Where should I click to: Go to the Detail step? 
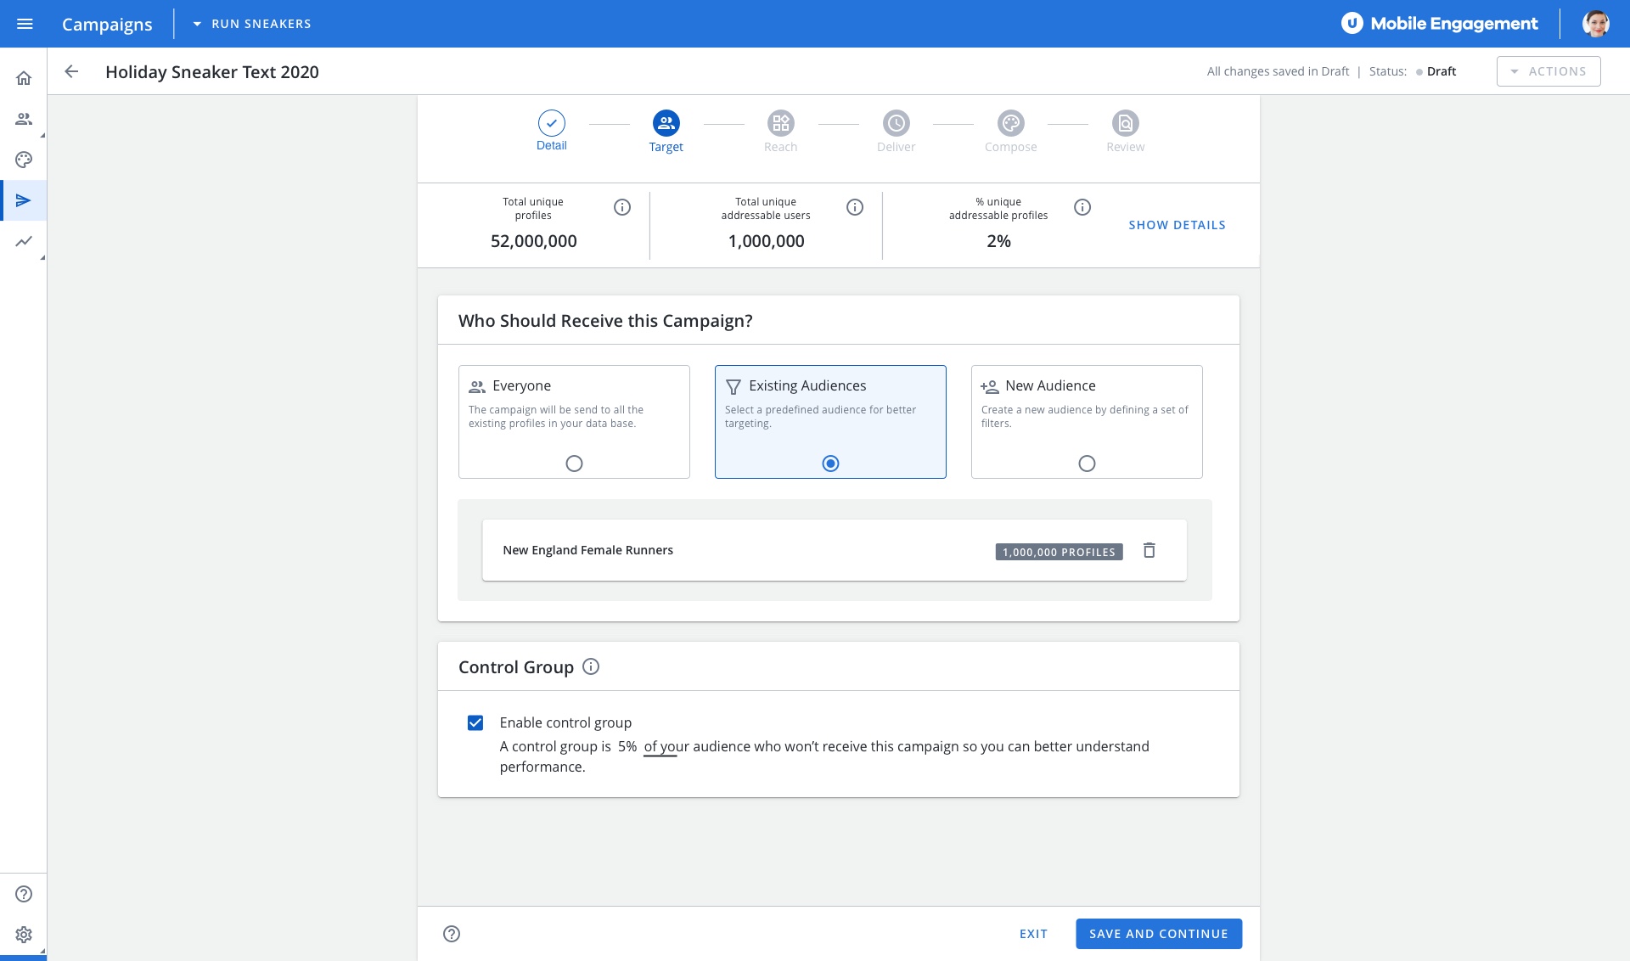tap(552, 131)
